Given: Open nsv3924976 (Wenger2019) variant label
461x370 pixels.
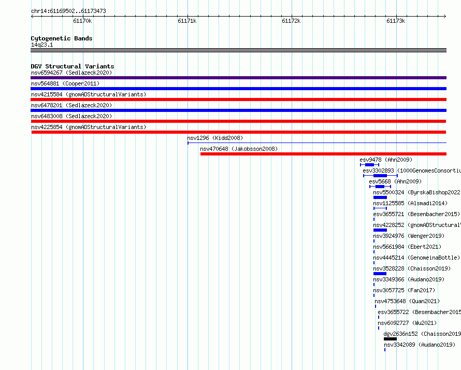Looking at the screenshot, I should coord(409,236).
